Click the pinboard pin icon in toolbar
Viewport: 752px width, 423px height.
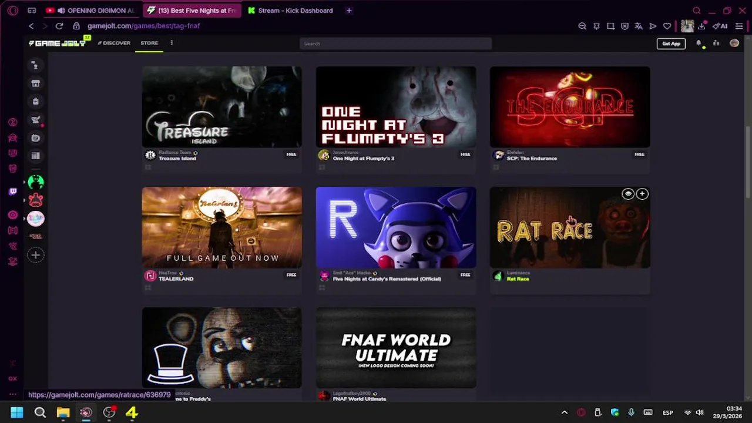(596, 26)
